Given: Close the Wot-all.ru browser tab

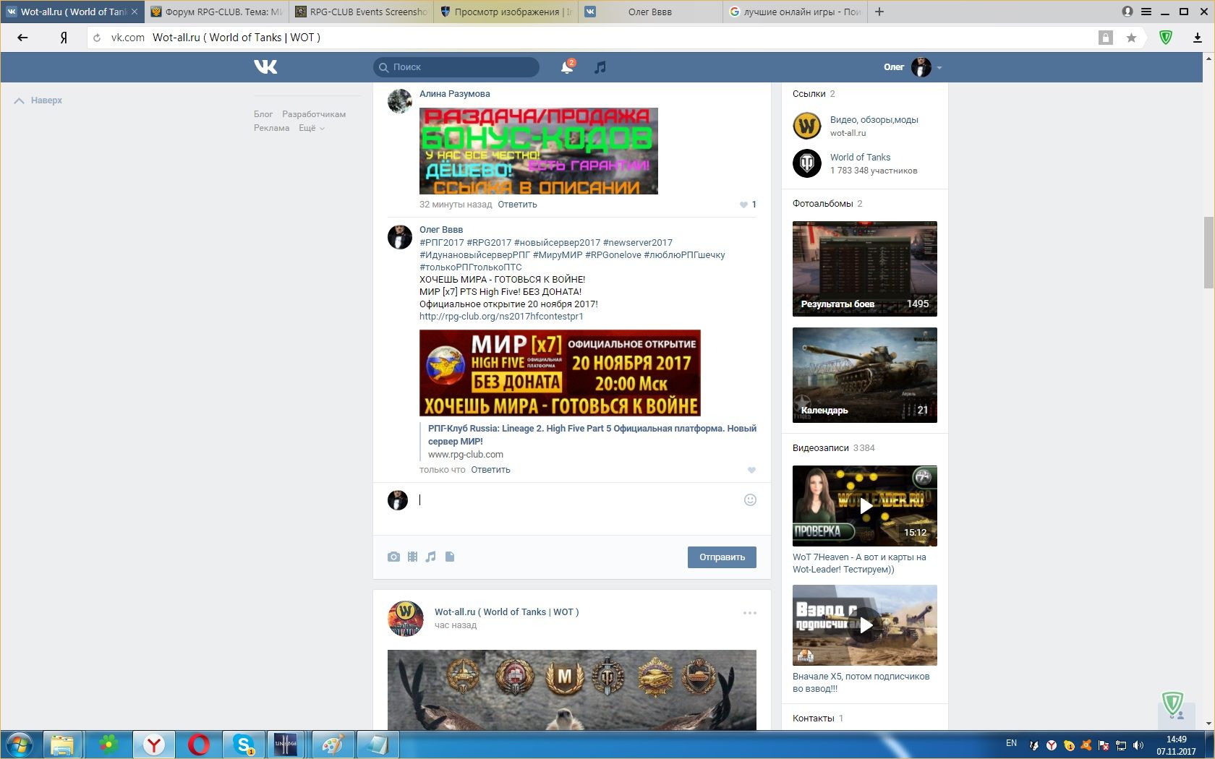Looking at the screenshot, I should (x=135, y=12).
